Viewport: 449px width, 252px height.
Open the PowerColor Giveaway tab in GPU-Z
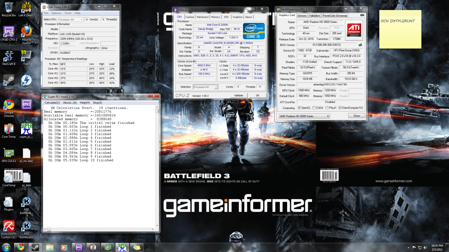pyautogui.click(x=335, y=15)
